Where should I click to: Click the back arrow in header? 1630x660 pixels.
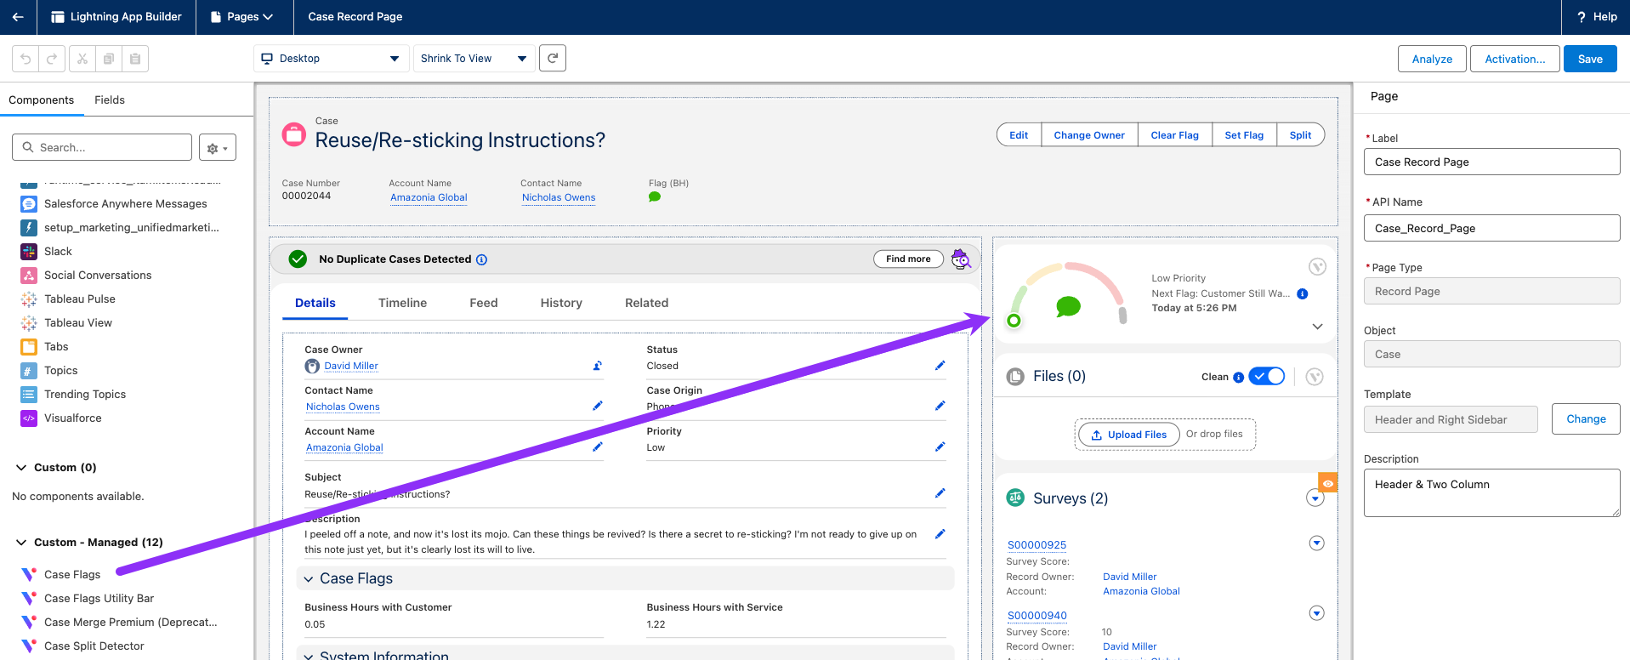click(x=18, y=17)
